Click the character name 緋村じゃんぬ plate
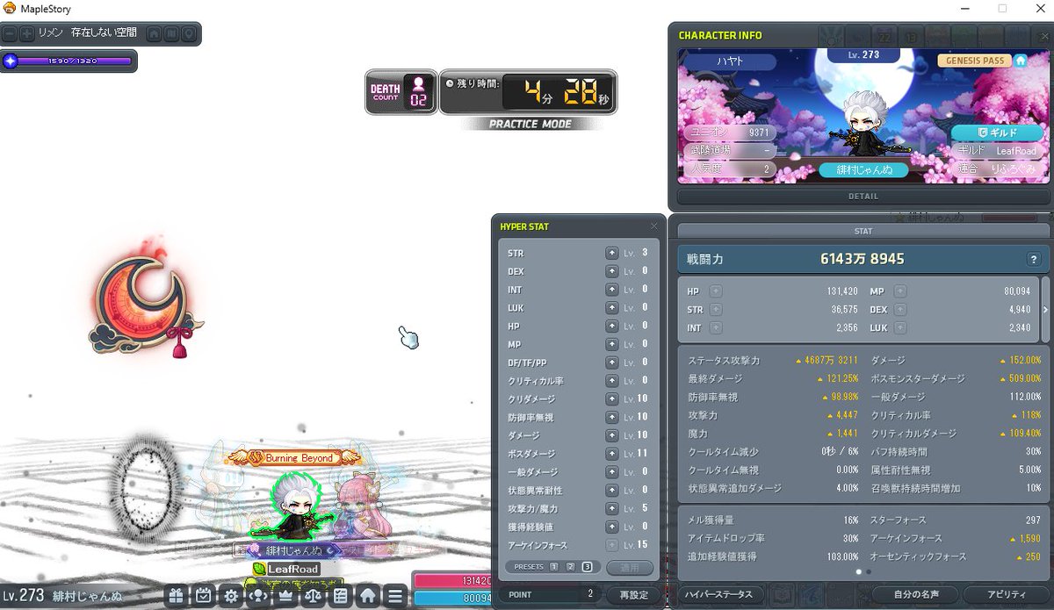Viewport: 1054px width, 610px height. coord(863,170)
